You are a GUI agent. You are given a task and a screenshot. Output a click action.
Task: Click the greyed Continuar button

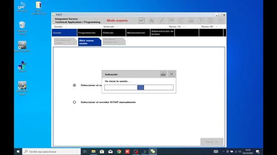(212, 142)
